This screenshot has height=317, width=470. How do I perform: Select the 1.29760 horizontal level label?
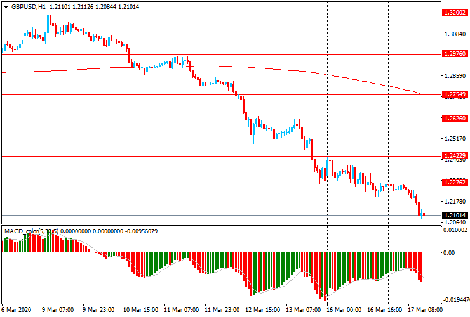(455, 54)
